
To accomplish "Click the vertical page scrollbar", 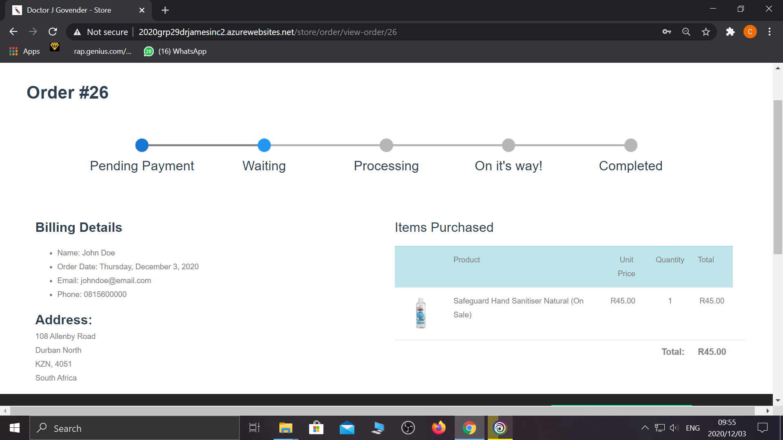I will point(778,177).
